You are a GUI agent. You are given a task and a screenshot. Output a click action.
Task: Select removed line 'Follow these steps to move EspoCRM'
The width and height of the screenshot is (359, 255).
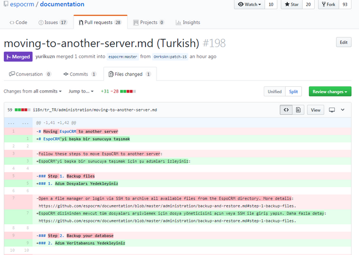[x=178, y=154]
